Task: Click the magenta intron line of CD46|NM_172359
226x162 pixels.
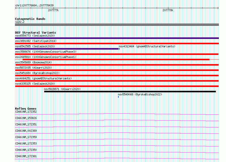Action: [x=117, y=139]
